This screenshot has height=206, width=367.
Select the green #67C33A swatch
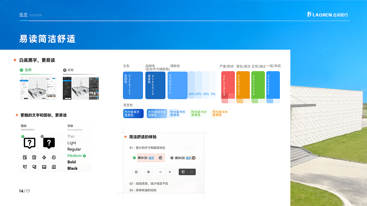click(x=258, y=87)
